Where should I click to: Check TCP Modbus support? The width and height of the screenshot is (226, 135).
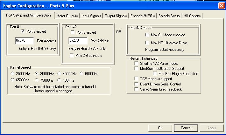tap(137, 79)
